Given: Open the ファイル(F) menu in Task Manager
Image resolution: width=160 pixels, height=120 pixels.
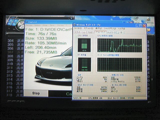Looking at the screenshot, I should [x=78, y=28].
